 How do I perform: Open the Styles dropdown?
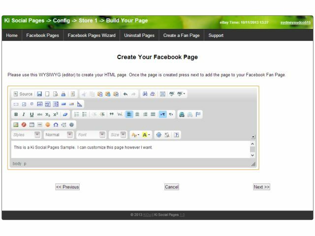tap(26, 135)
